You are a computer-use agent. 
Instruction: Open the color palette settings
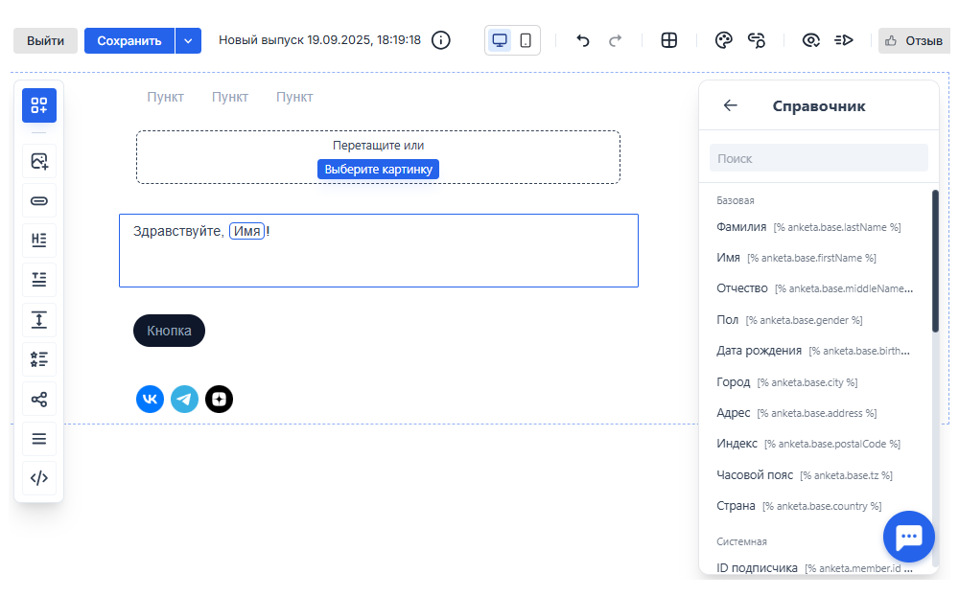tap(723, 40)
